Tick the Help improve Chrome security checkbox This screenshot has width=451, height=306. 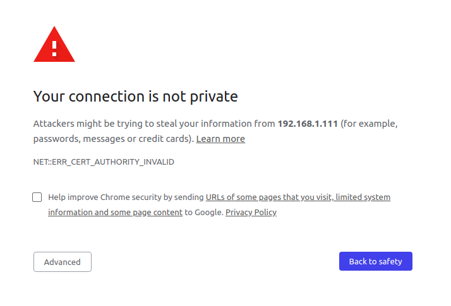[37, 197]
